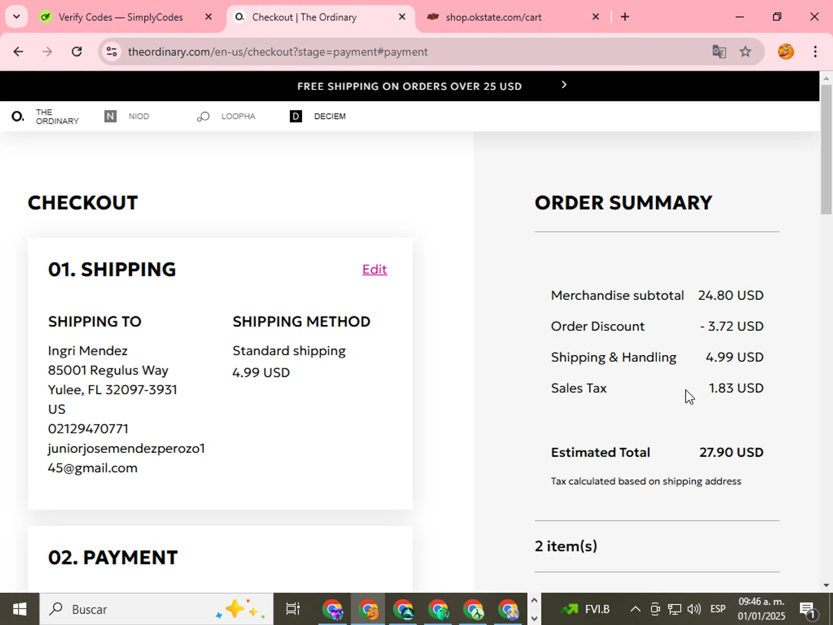Viewport: 833px width, 625px height.
Task: Open the active second Chrome taskbar icon
Action: (368, 609)
